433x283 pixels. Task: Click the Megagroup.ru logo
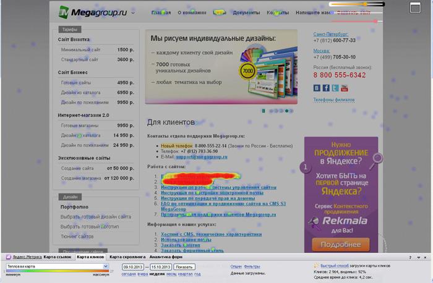(x=93, y=12)
